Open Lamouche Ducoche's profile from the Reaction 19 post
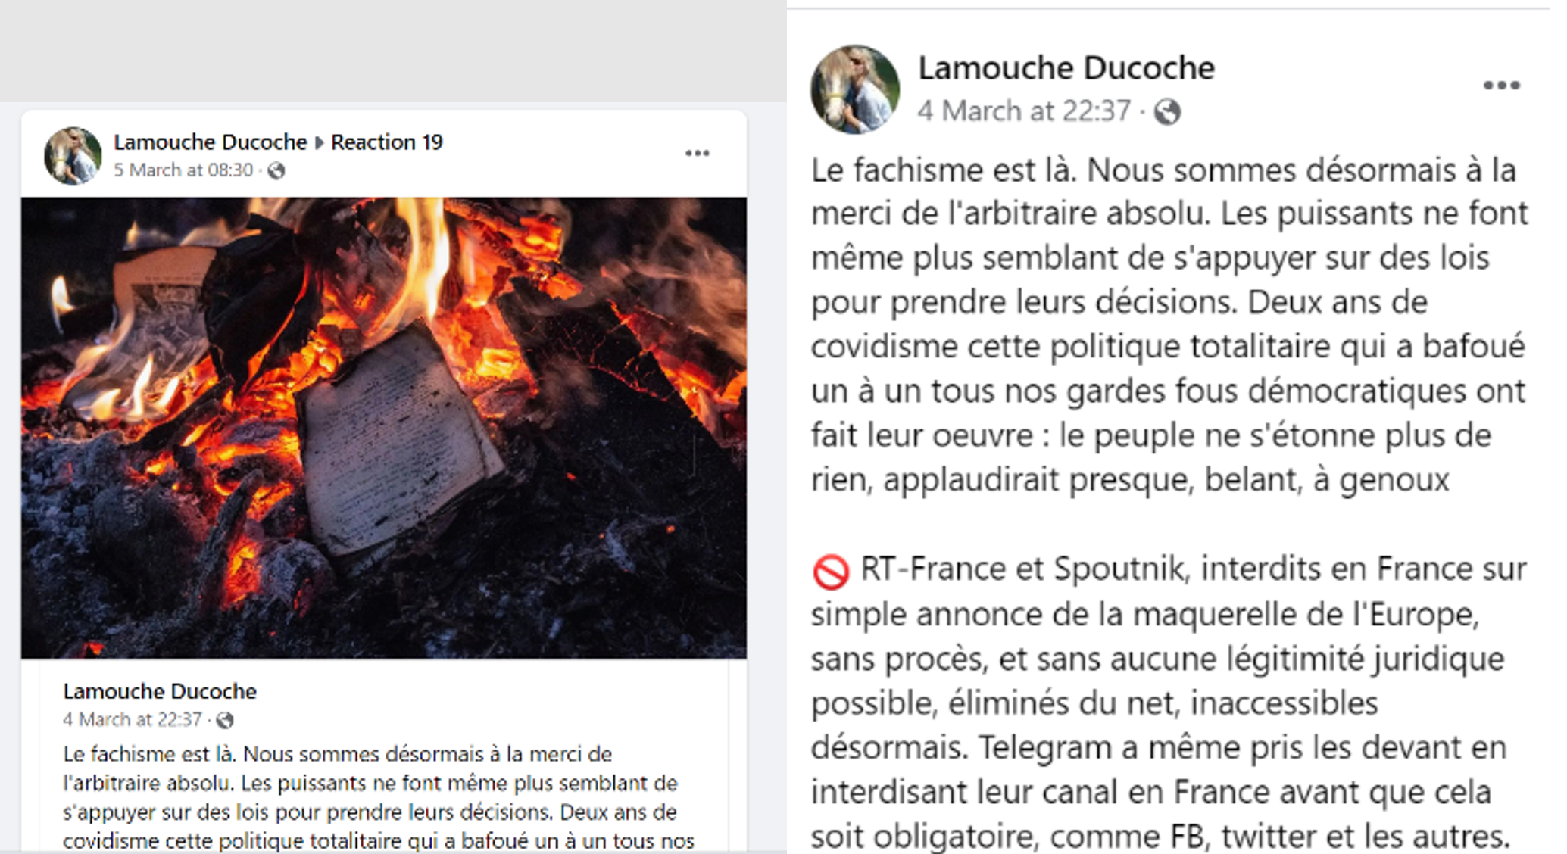Image resolution: width=1567 pixels, height=854 pixels. point(211,142)
